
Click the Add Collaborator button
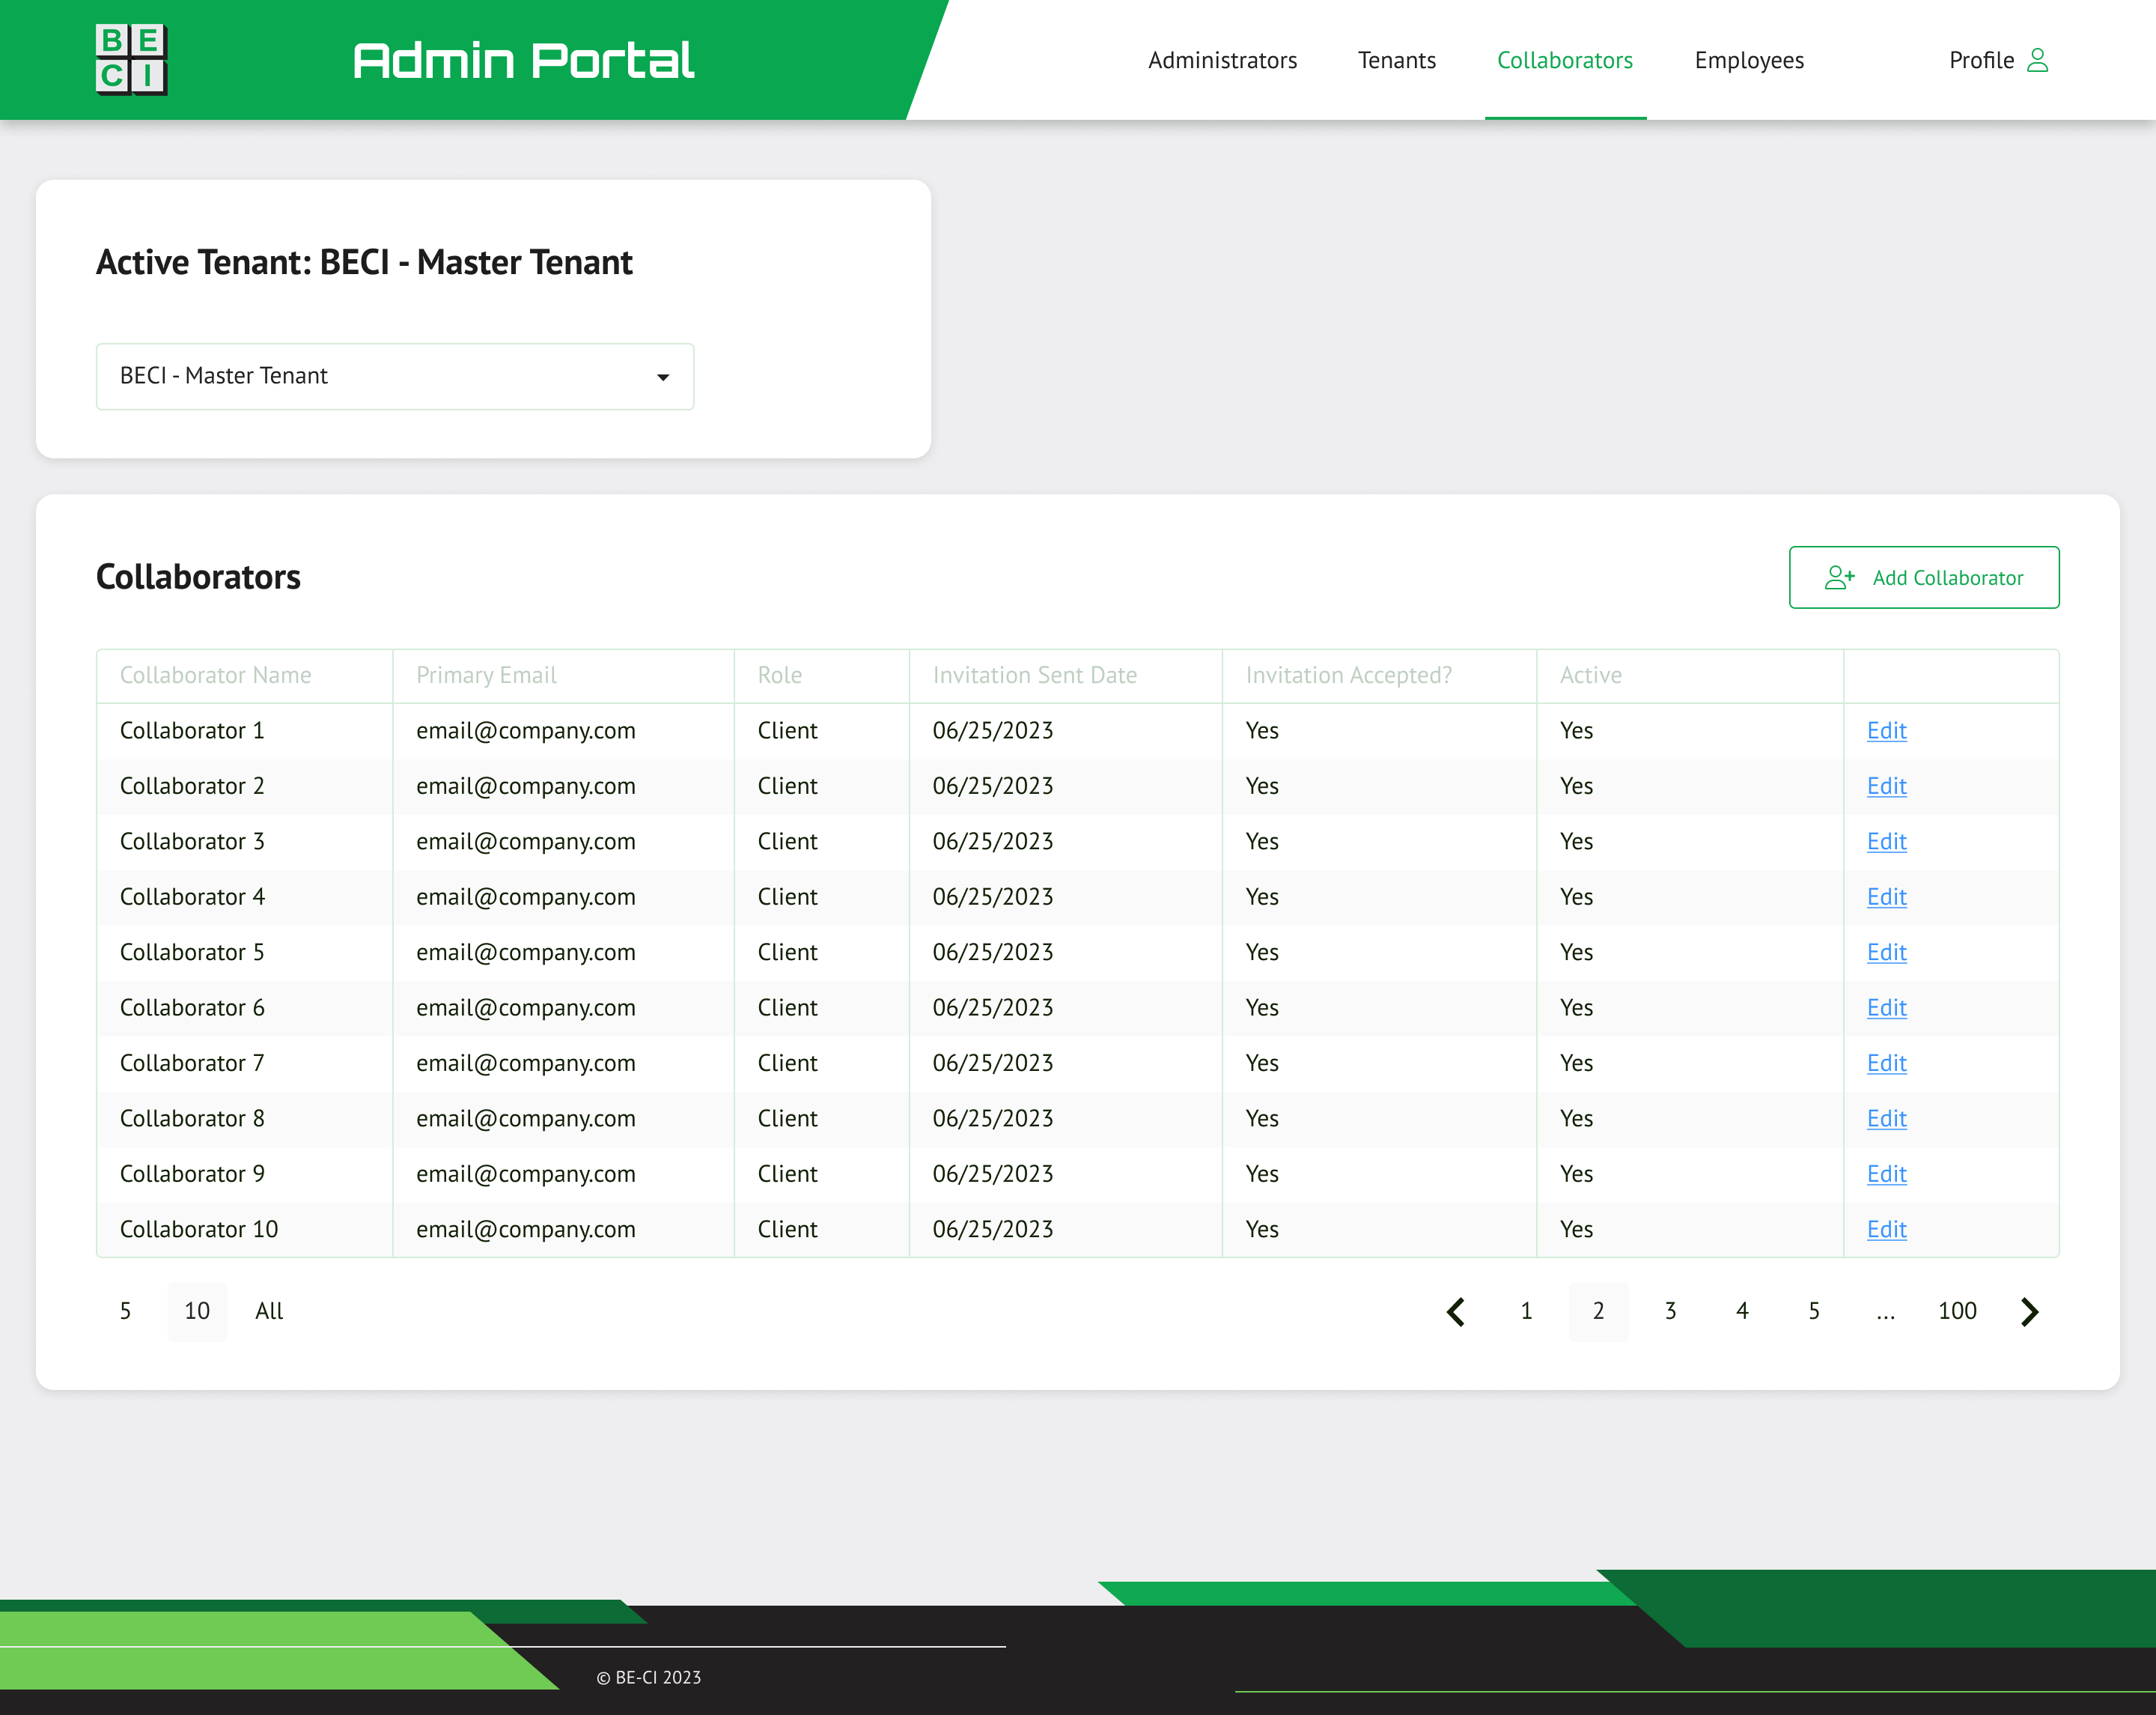pyautogui.click(x=1923, y=577)
